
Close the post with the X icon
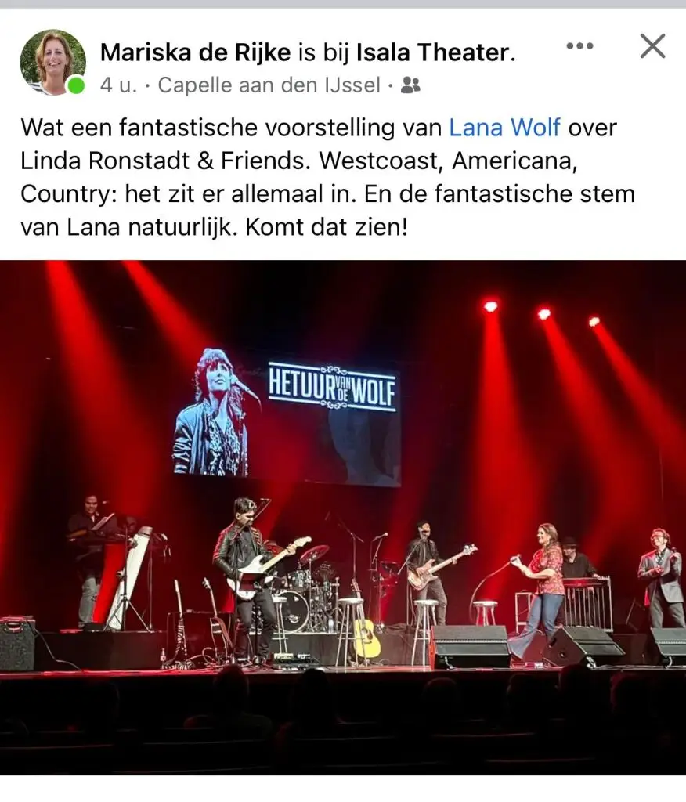653,46
